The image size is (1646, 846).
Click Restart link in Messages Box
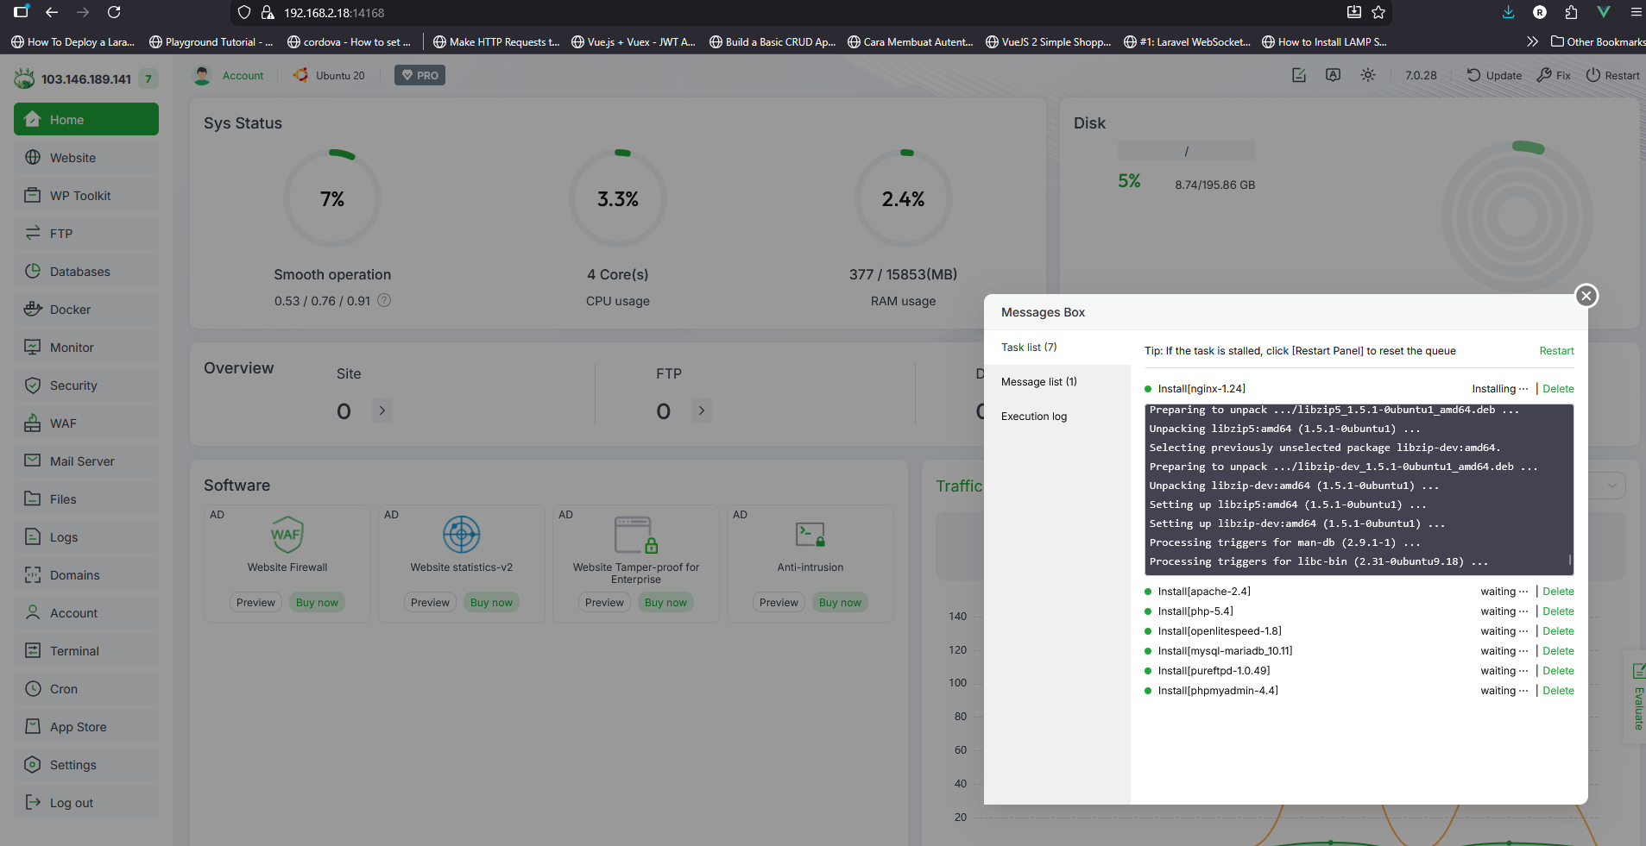click(x=1556, y=351)
